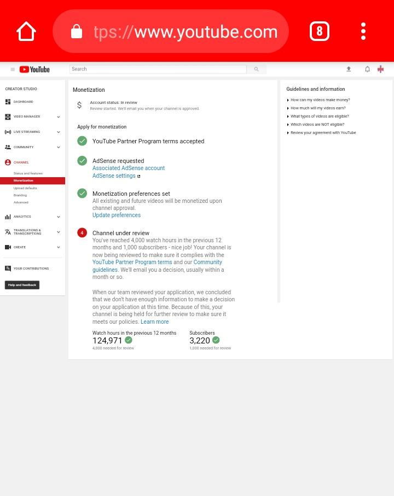Screen dimensions: 394x496
Task: Open the AdSense settings link
Action: click(114, 176)
